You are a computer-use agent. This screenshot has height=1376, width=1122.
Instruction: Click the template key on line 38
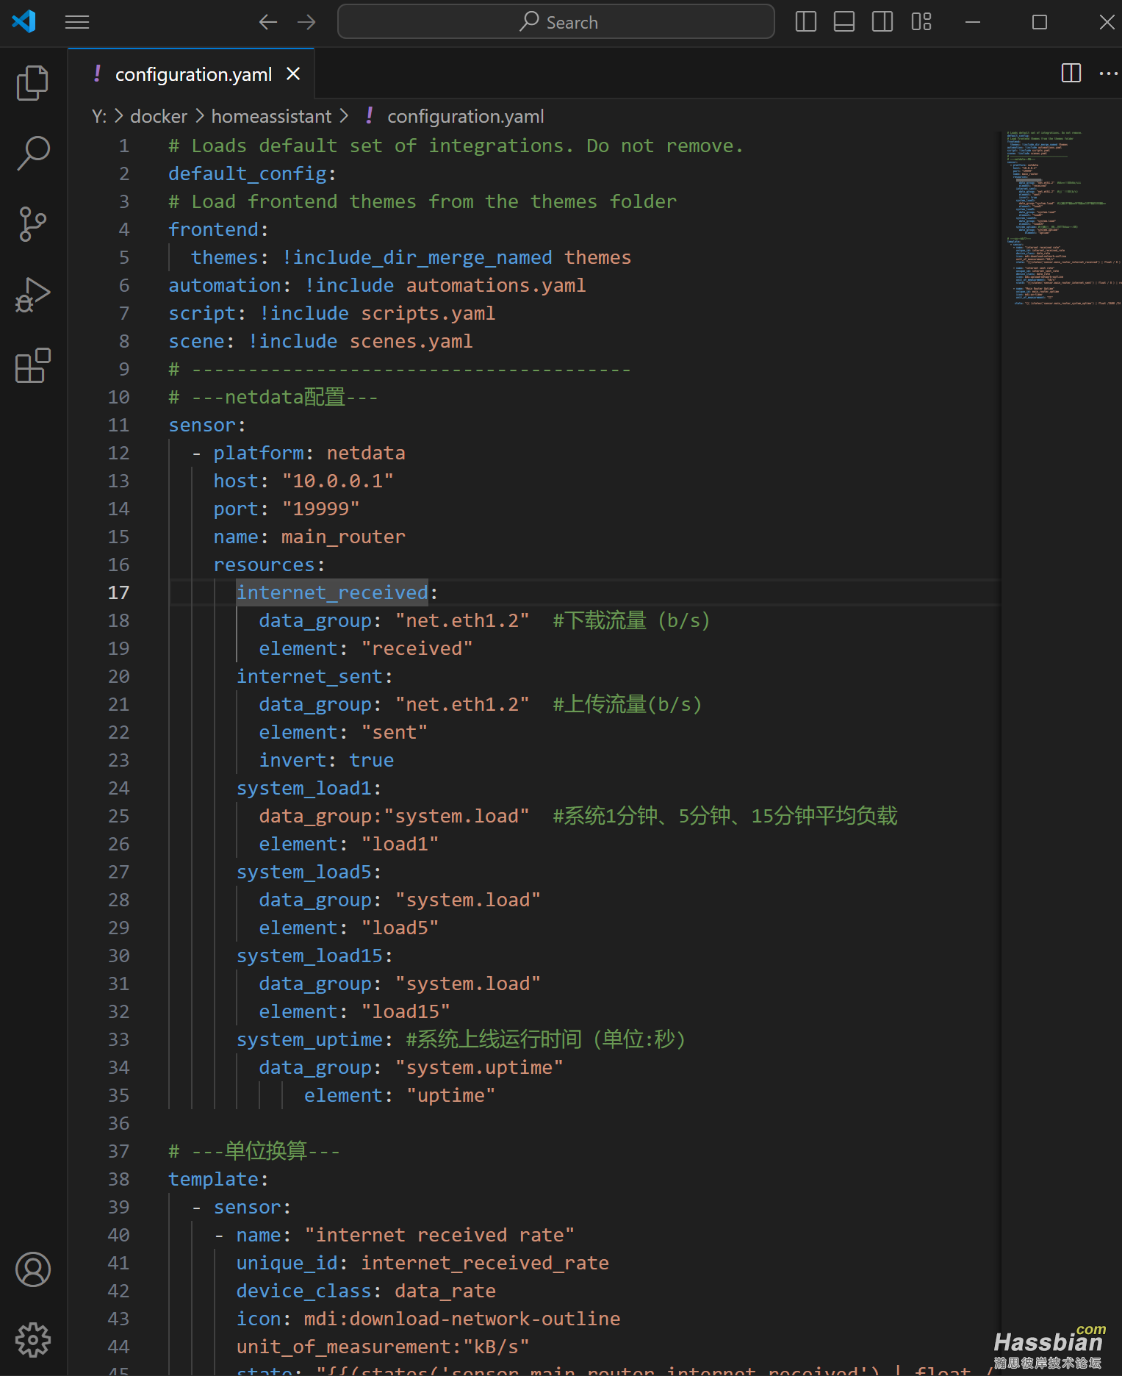[213, 1180]
